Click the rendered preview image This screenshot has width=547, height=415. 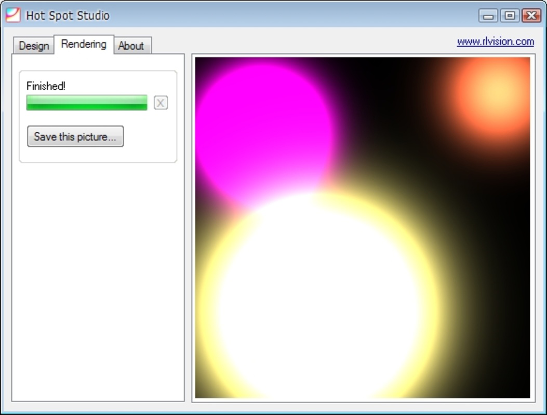coord(364,228)
